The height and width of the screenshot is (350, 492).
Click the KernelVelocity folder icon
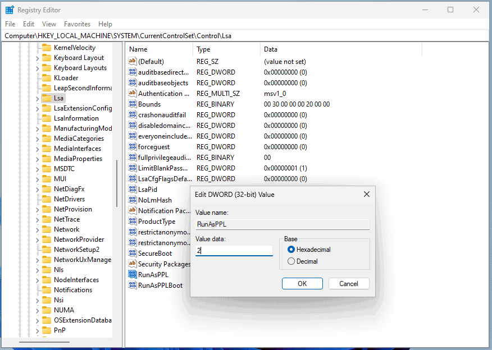(x=47, y=48)
